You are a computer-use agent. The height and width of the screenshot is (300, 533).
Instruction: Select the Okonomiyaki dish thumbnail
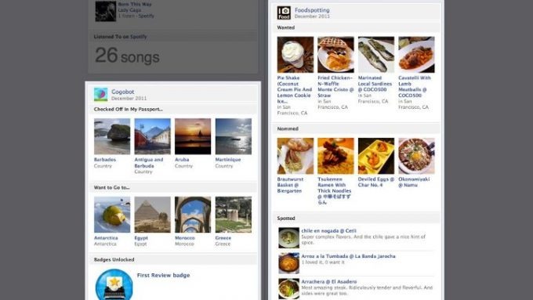pyautogui.click(x=416, y=156)
